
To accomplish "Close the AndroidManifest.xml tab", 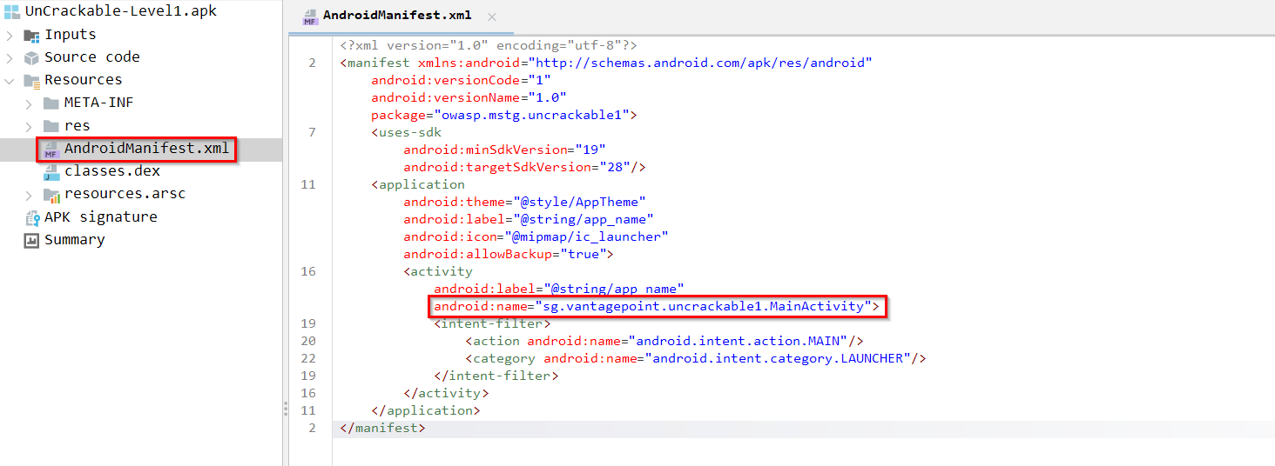I will coord(492,17).
